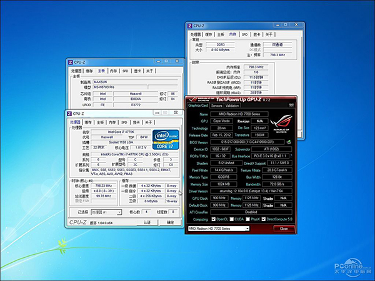Click the ATI CrossFire Disabled field
Screen dimensions: 375x281
pyautogui.click(x=251, y=212)
